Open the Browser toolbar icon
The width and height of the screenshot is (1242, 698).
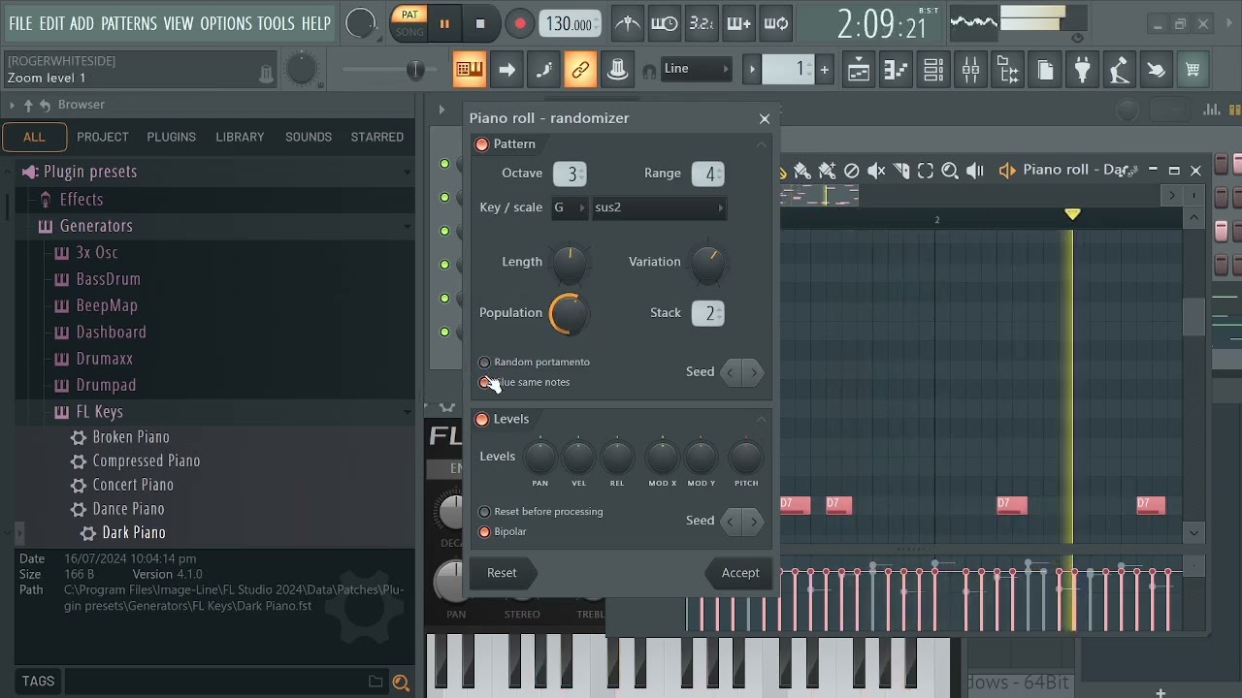(1008, 70)
